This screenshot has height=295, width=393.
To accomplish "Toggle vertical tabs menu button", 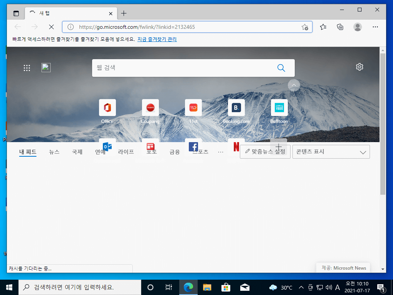I will [16, 13].
